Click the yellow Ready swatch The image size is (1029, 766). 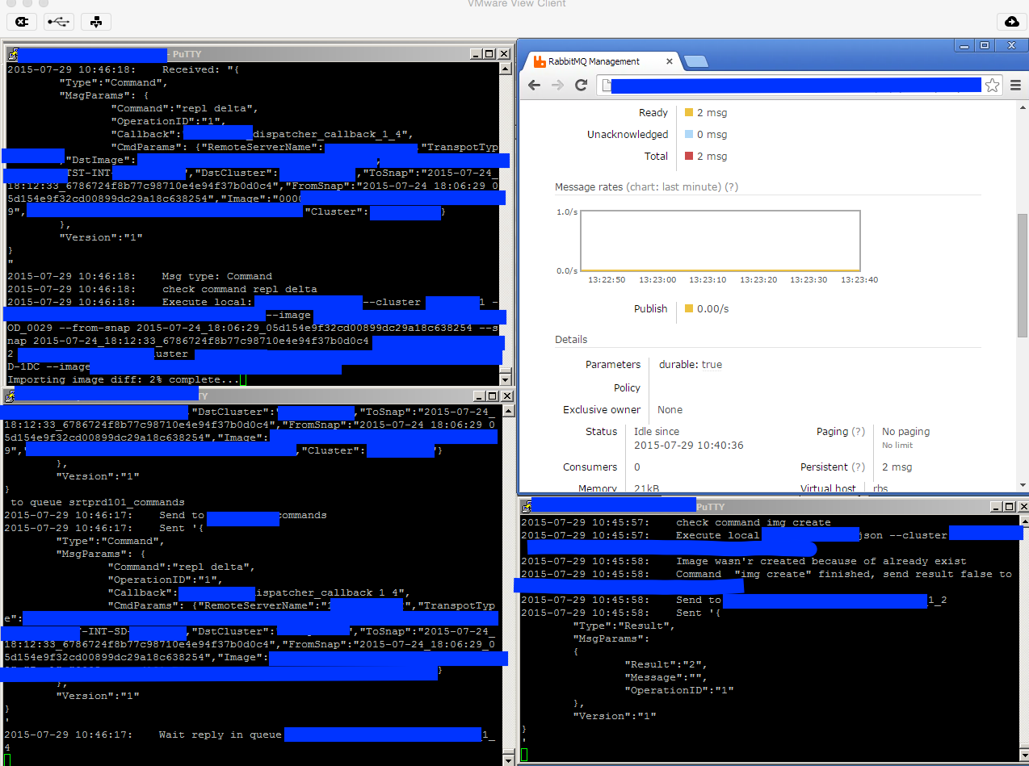pyautogui.click(x=689, y=113)
